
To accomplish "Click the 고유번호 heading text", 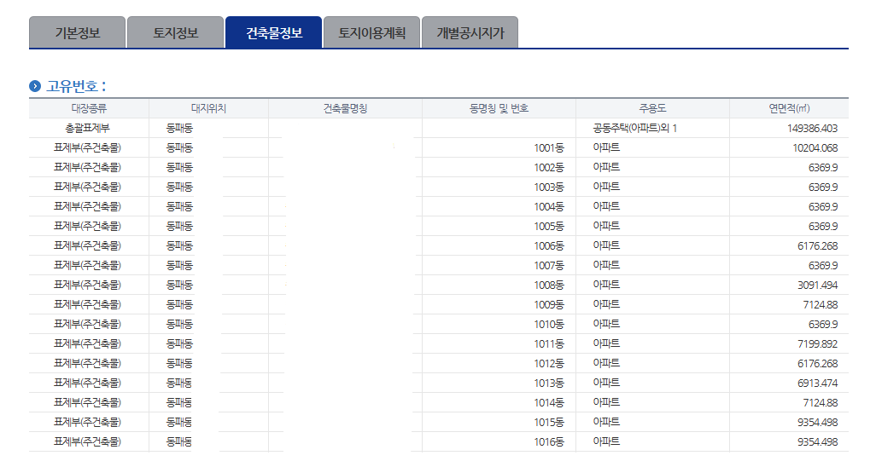I will (76, 86).
